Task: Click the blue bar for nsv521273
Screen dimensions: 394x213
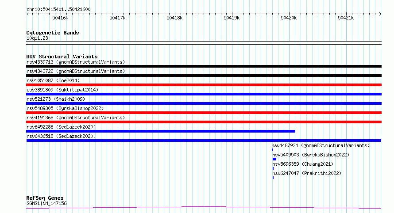Action: 204,103
